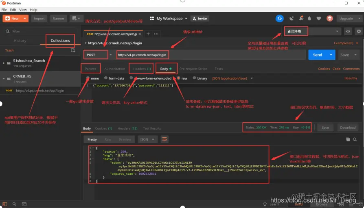Open the Save button dropdown arrow
The height and width of the screenshot is (208, 364).
355,55
